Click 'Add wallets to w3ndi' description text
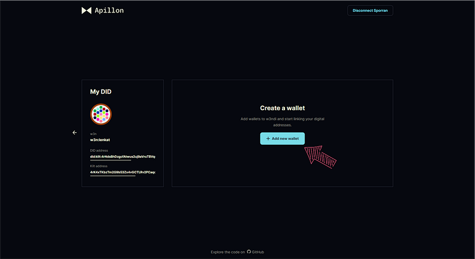The width and height of the screenshot is (475, 259). coord(283,121)
